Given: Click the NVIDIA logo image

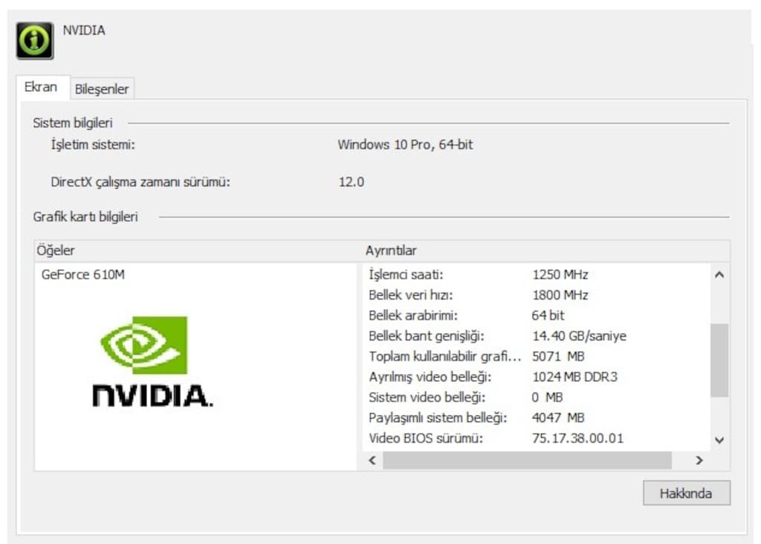Looking at the screenshot, I should pyautogui.click(x=152, y=361).
